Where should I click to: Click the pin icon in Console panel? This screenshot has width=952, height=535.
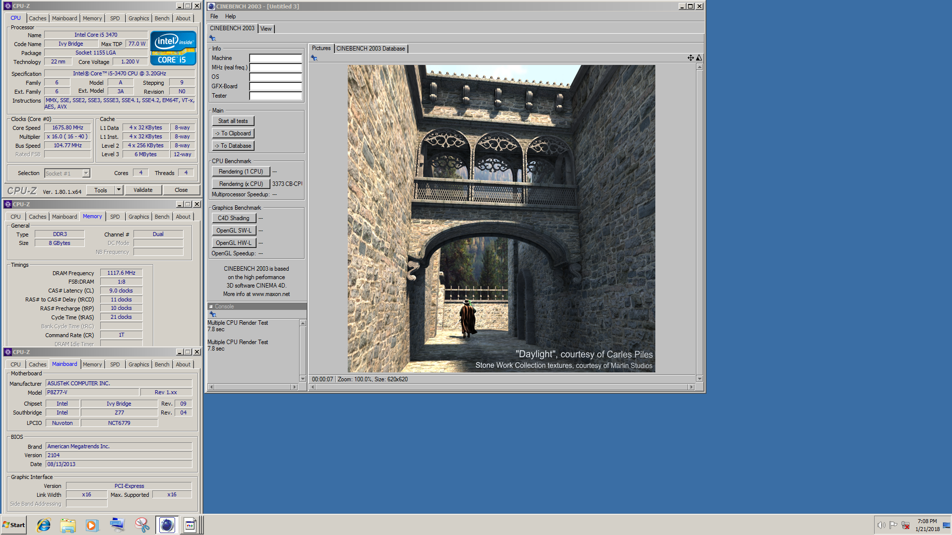coord(213,314)
